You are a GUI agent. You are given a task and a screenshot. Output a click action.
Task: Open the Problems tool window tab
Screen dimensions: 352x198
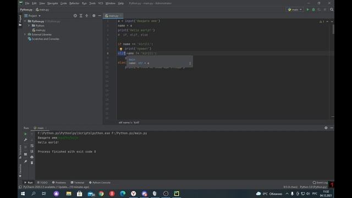[x=59, y=183]
